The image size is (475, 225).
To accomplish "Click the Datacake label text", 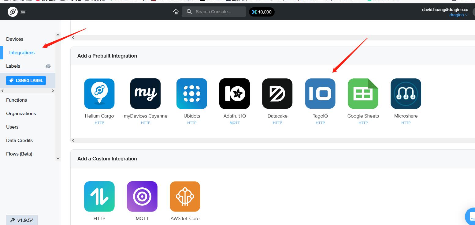I will (x=277, y=116).
